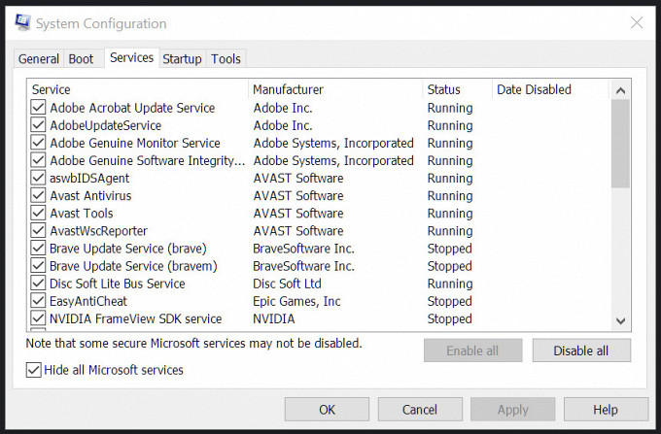
Task: Toggle the Avast Antivirus service checkbox
Action: pos(38,196)
